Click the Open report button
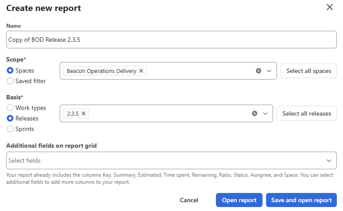Screen dimensions: 343x211 coord(239,200)
